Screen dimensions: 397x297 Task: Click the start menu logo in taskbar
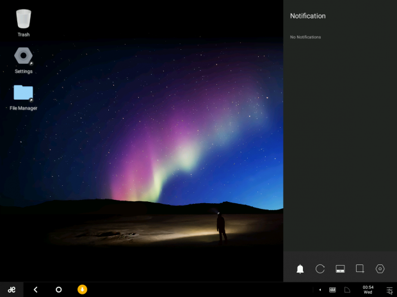point(12,289)
